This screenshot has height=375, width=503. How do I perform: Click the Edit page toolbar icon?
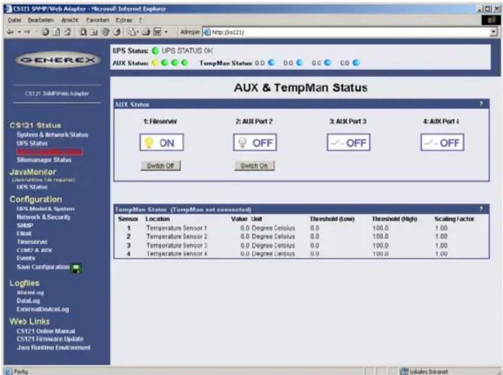158,32
